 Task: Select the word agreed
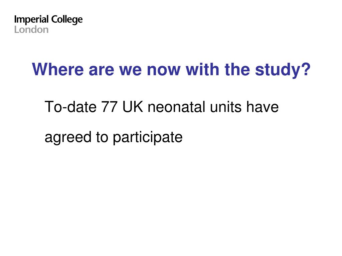click(x=68, y=138)
